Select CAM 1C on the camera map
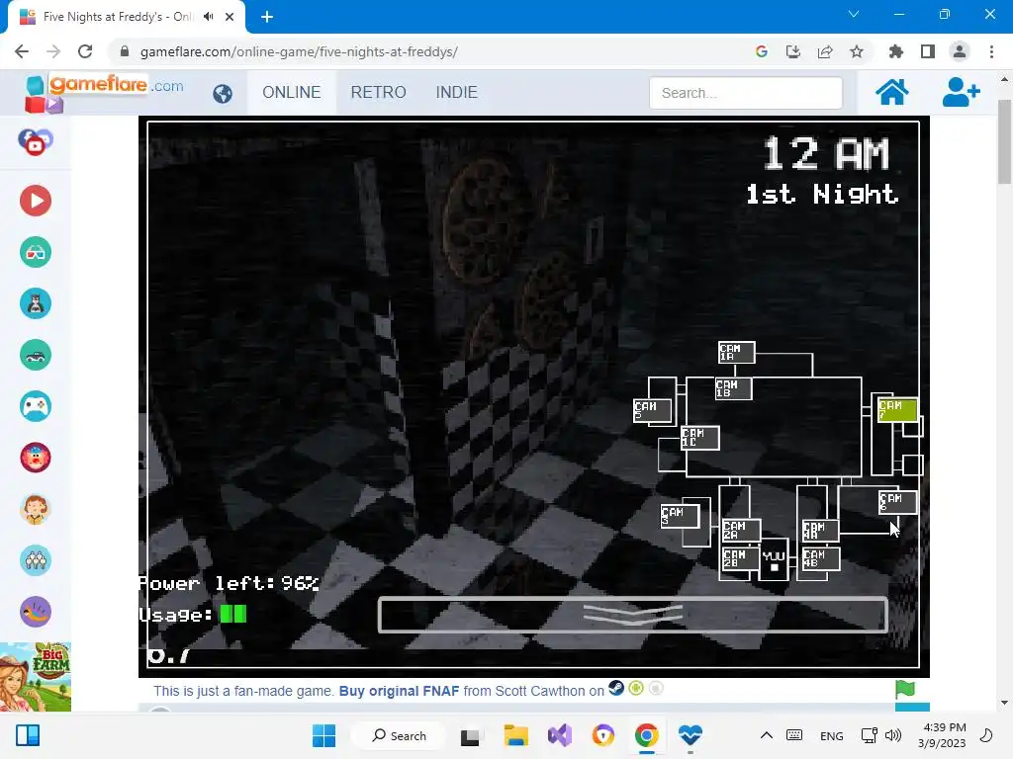Viewport: 1013px width, 759px height. (x=699, y=438)
